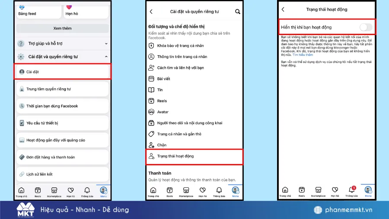Open 'Hẹn hò' shortcut card
The image size is (389, 219).
[86, 11]
